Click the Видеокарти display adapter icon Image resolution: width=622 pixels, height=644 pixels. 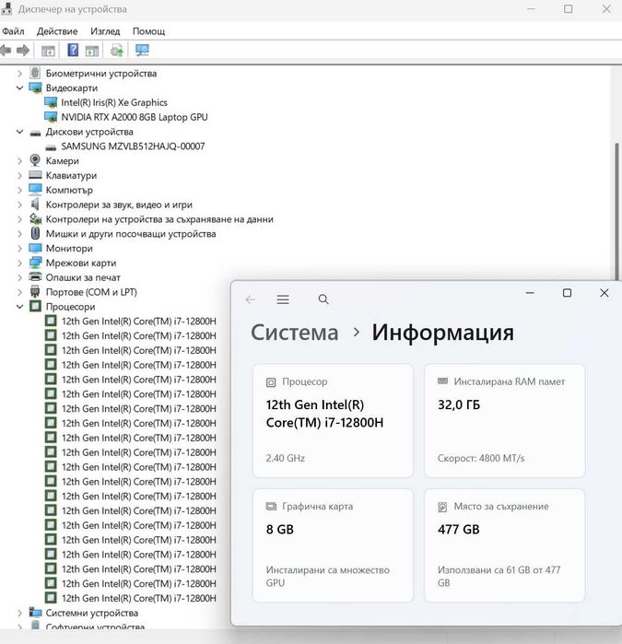[x=35, y=88]
